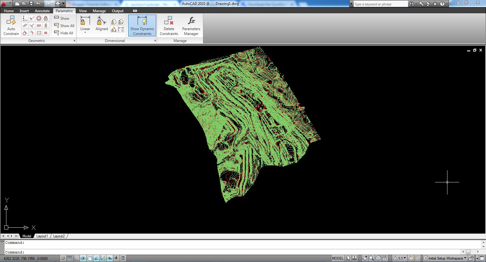Expand the Linear constraint dropdown
This screenshot has width=486, height=262.
(85, 32)
